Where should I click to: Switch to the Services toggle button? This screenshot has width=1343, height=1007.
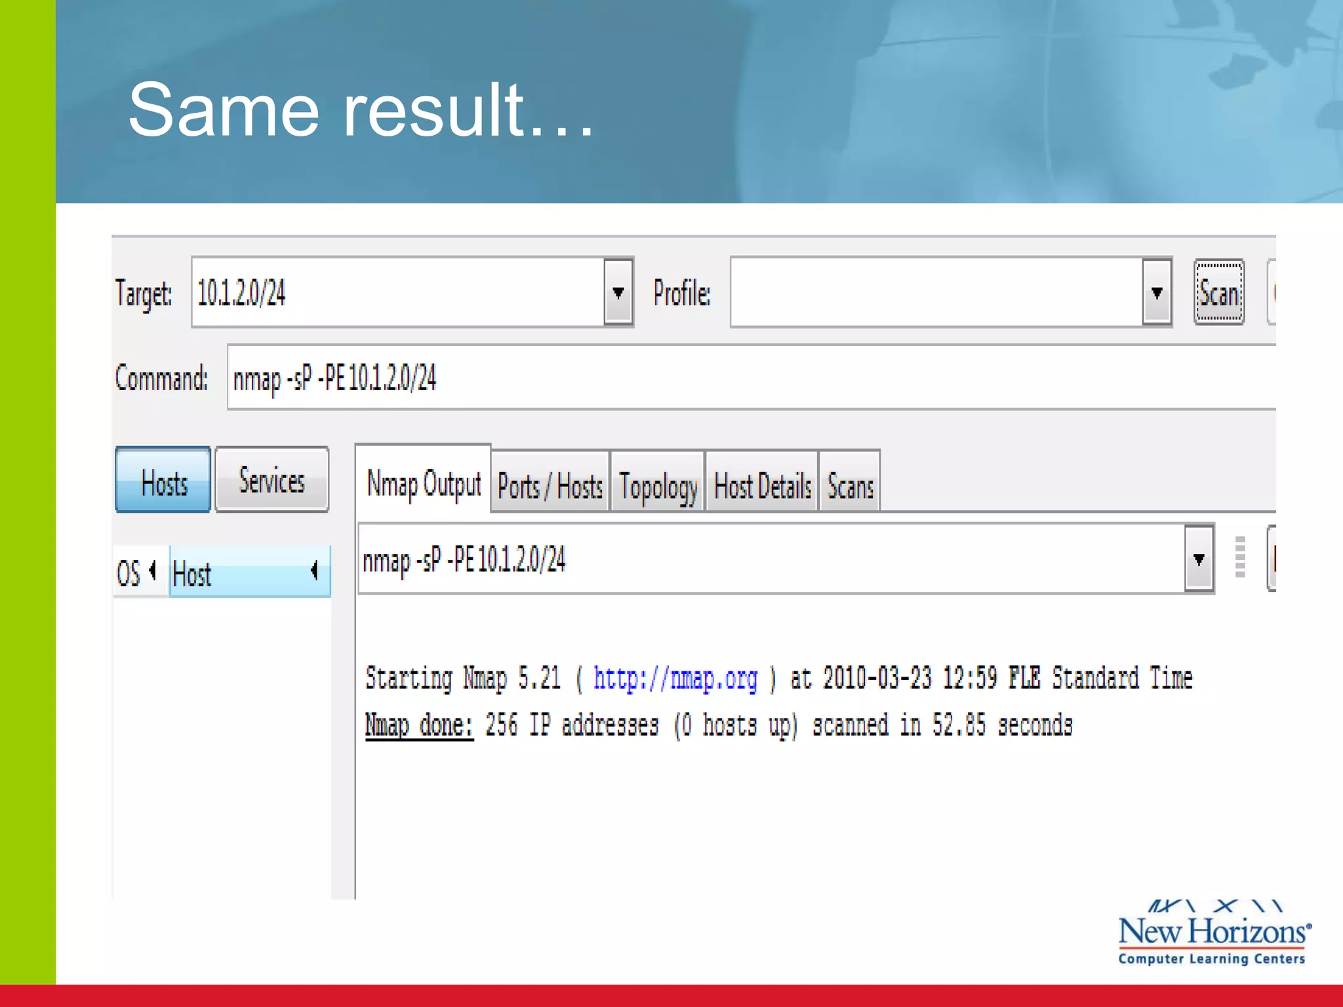pos(271,481)
